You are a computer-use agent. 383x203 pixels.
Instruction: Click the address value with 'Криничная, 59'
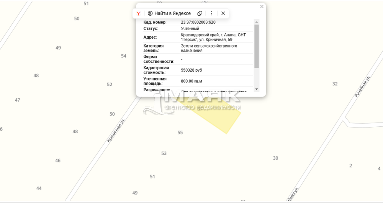(x=213, y=37)
